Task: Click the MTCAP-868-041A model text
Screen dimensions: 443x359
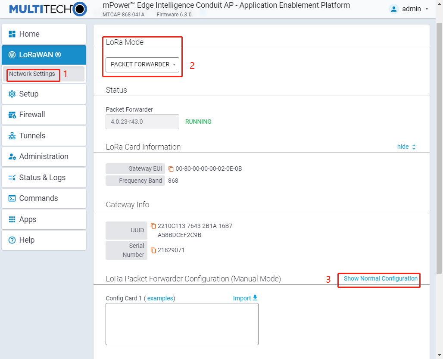Action: 124,15
